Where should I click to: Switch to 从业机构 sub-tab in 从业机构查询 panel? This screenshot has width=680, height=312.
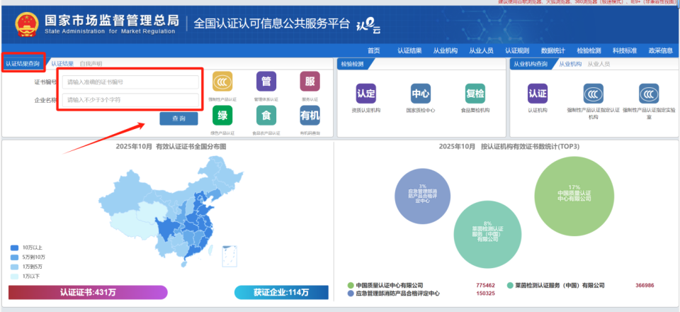pos(569,64)
